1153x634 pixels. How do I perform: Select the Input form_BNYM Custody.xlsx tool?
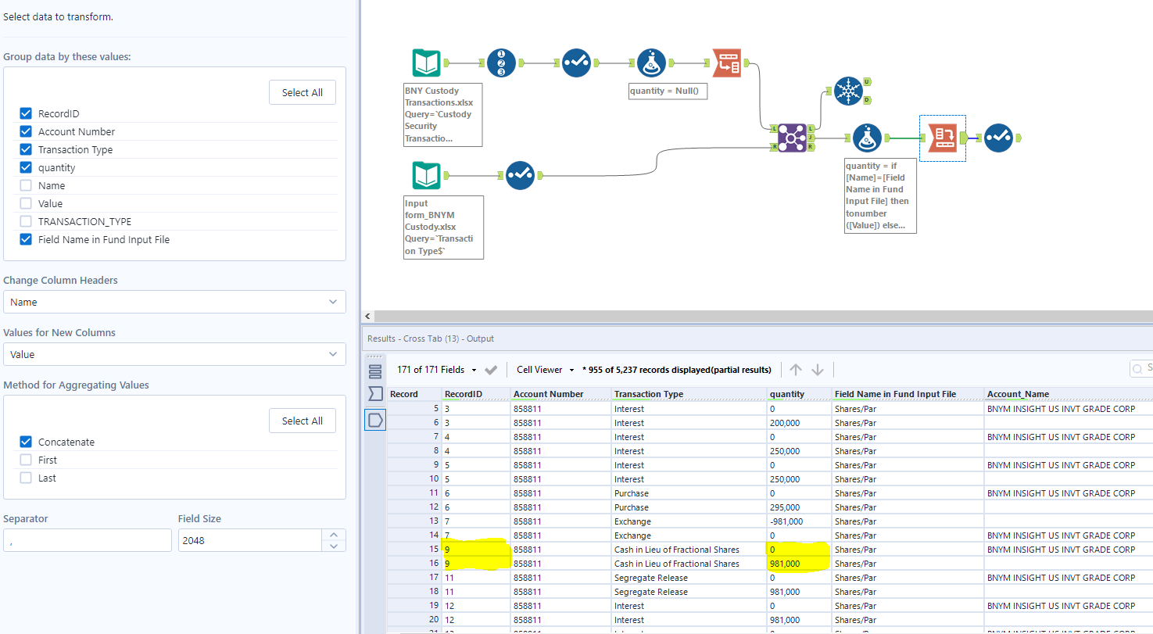[426, 175]
